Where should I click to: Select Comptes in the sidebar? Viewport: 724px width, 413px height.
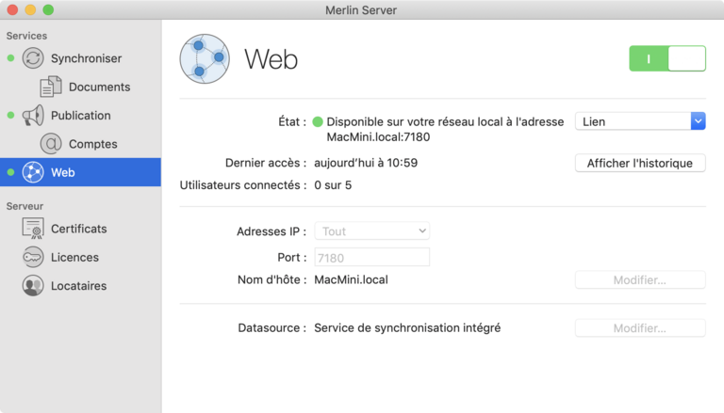[x=80, y=144]
